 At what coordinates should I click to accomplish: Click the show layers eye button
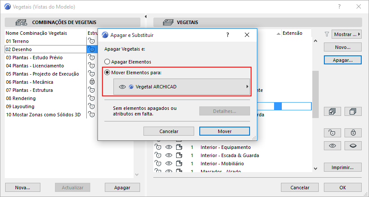click(332, 146)
